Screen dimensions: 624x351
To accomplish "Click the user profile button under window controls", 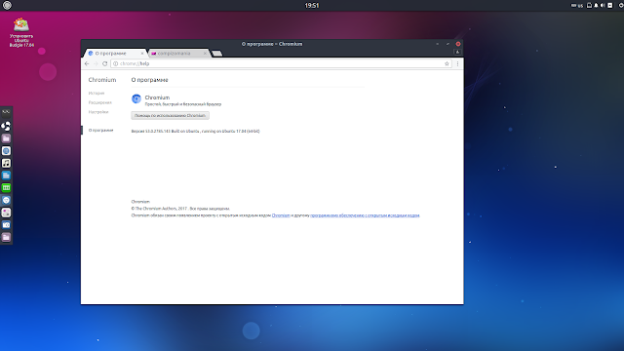I will pos(457,52).
